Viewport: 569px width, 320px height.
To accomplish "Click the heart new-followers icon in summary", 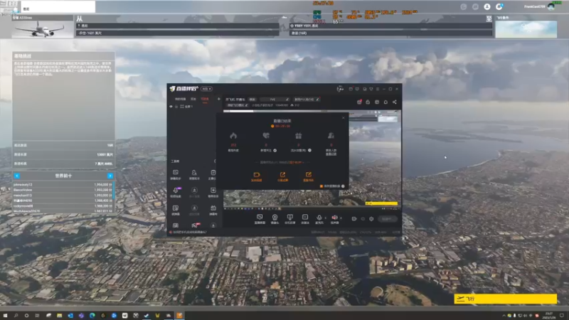I will (x=266, y=136).
